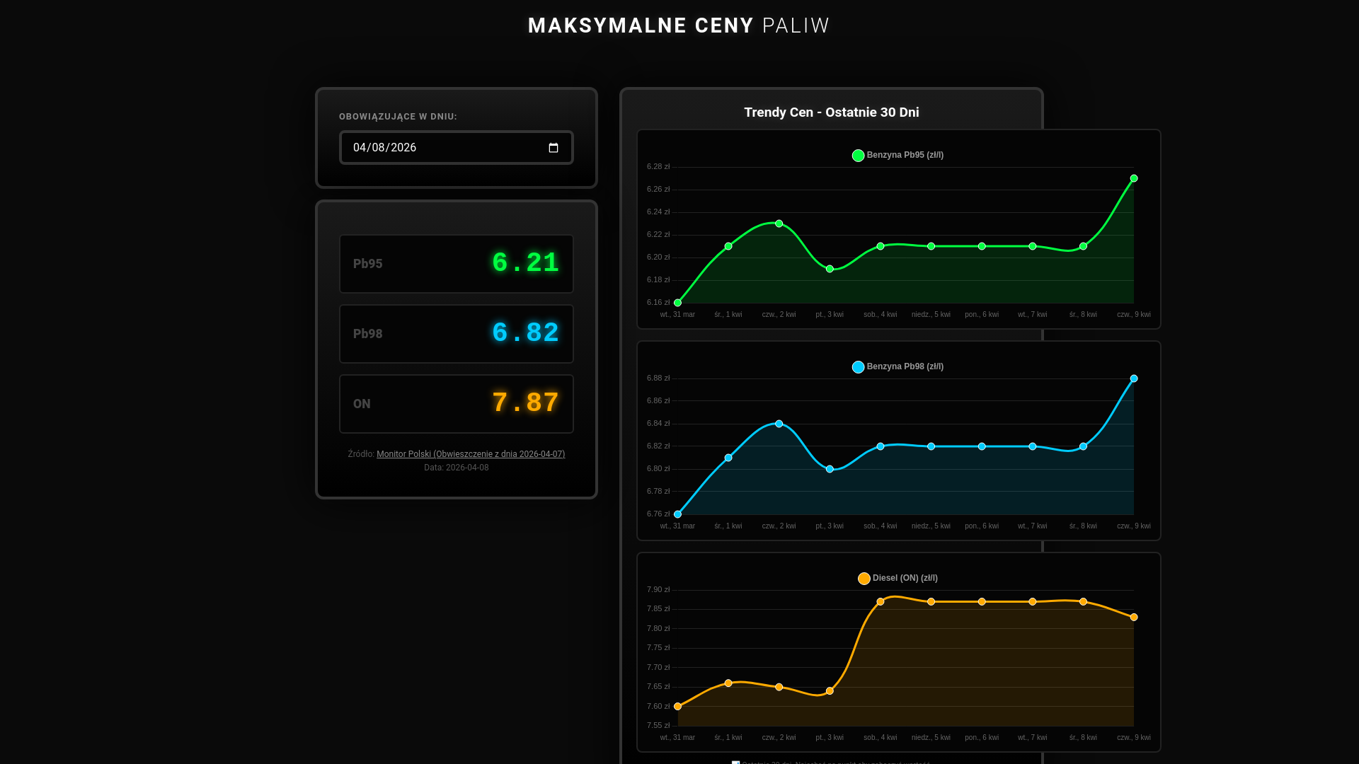
Task: Toggle the Benzyna Pb98 legend marker
Action: tap(858, 367)
